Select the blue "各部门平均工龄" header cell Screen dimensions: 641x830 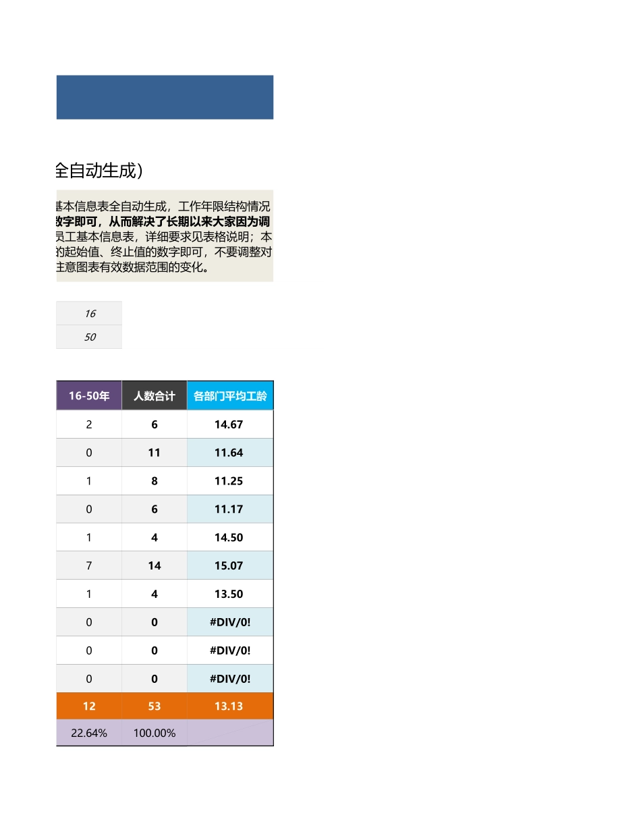point(229,395)
